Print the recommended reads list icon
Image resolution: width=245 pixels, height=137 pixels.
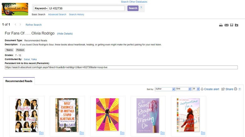(236, 89)
